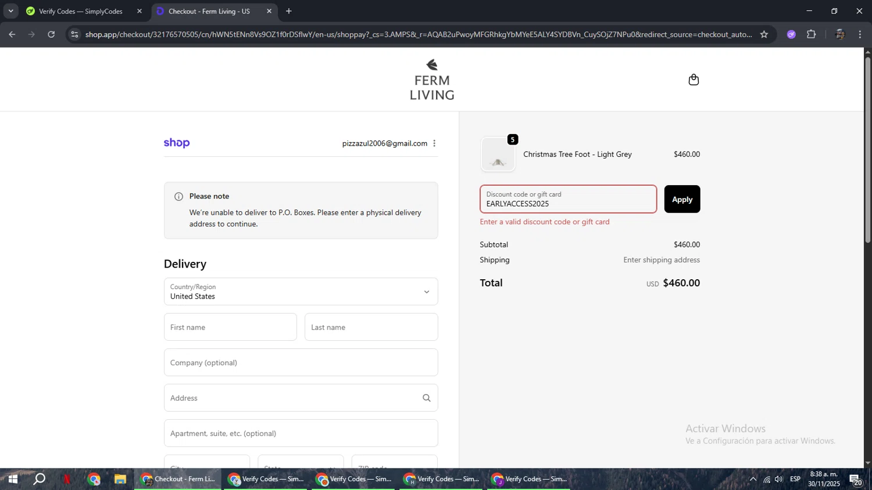Click the Christmas Tree Foot - Light Grey text
This screenshot has height=490, width=872.
[x=577, y=154]
